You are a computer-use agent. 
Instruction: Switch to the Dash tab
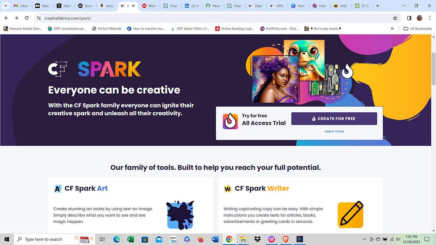pos(256,6)
